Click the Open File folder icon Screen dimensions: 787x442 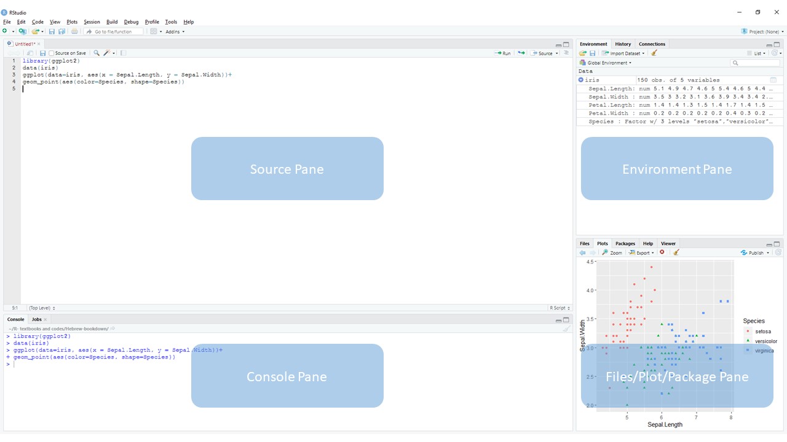[35, 31]
